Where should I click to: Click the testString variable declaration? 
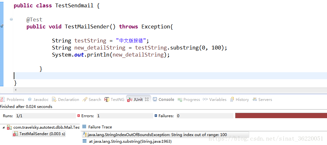(90, 41)
